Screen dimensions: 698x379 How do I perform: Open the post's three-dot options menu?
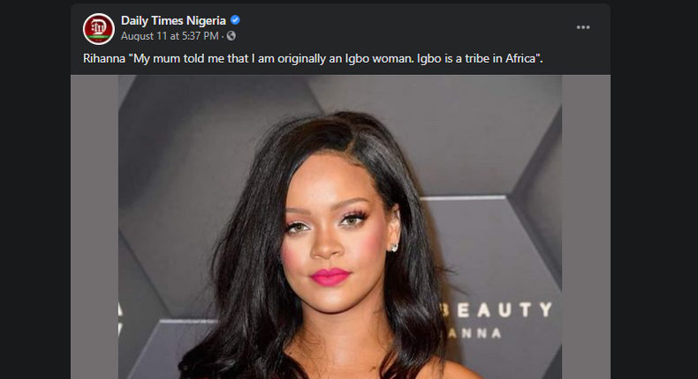click(583, 27)
